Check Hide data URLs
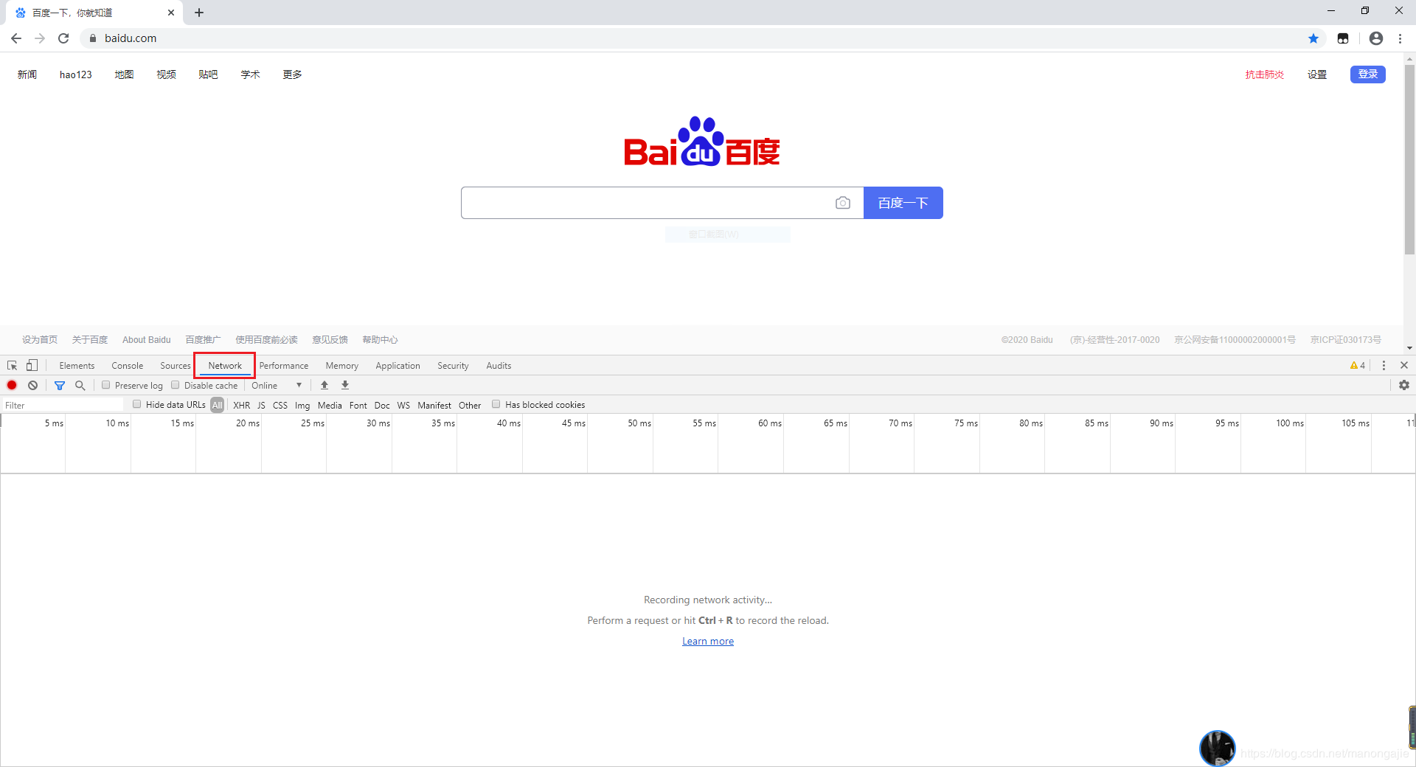 tap(137, 404)
